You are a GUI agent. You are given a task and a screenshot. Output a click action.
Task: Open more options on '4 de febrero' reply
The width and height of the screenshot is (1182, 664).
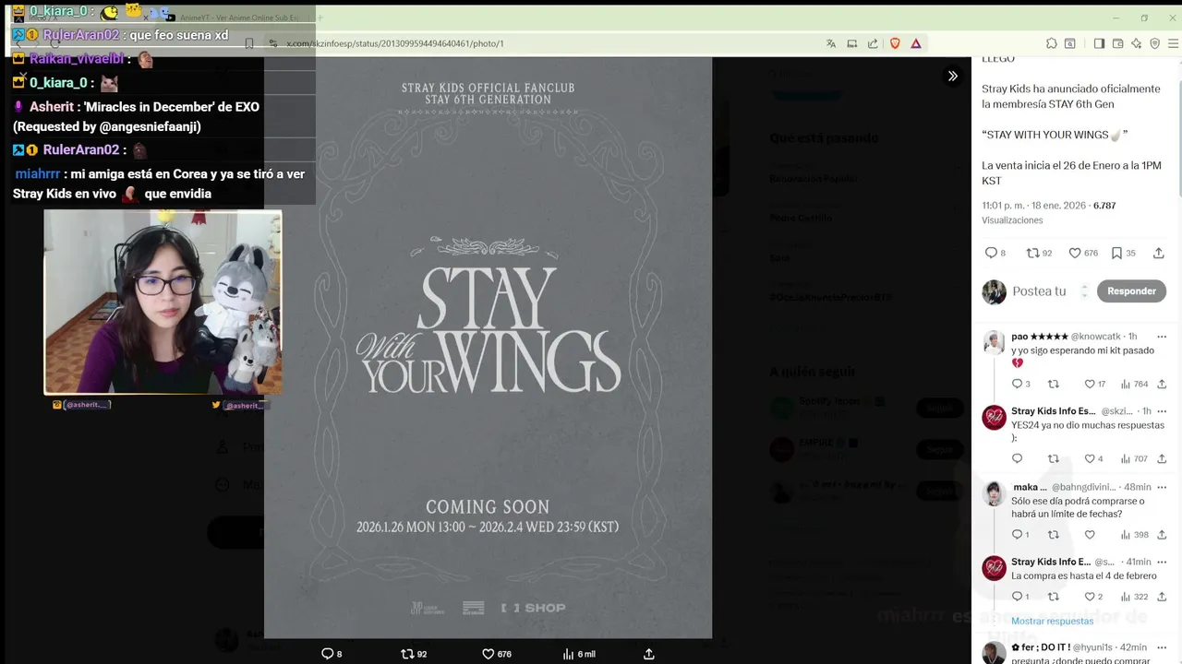tap(1162, 562)
